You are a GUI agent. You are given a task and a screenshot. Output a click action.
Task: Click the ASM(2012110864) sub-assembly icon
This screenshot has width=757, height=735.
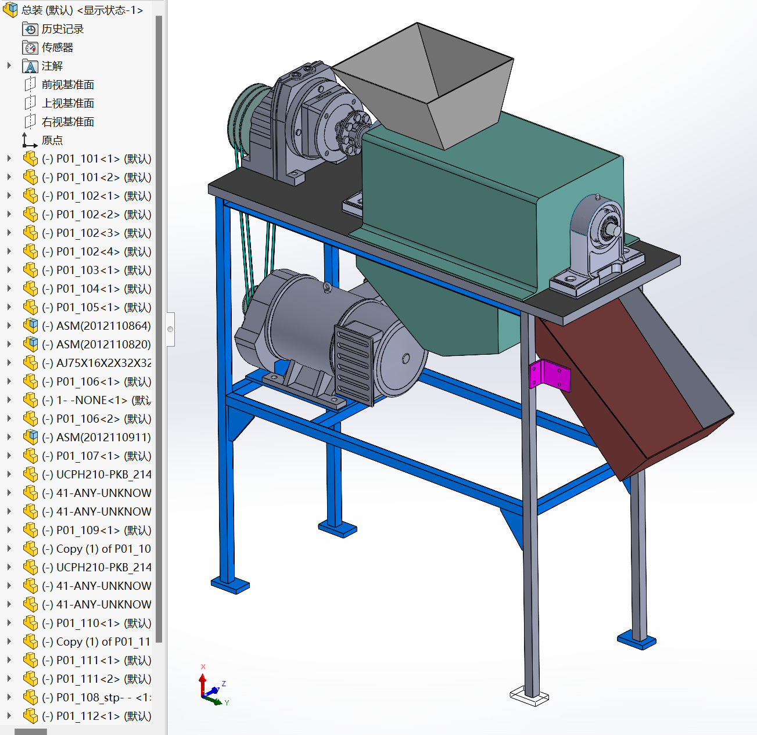point(30,326)
